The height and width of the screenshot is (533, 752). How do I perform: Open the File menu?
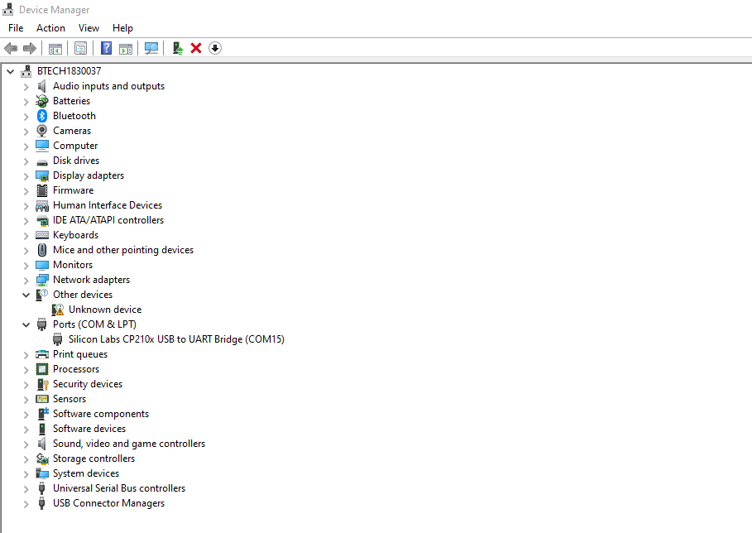[x=16, y=28]
